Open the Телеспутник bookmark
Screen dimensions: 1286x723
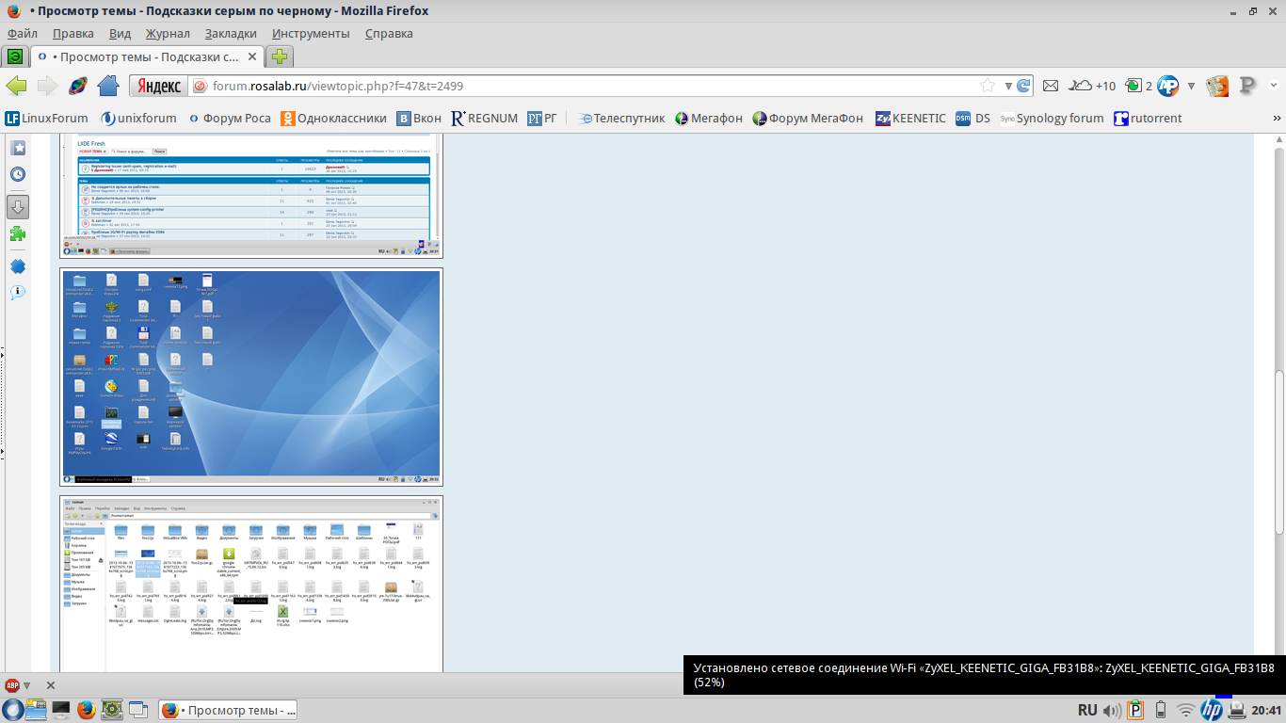(621, 118)
